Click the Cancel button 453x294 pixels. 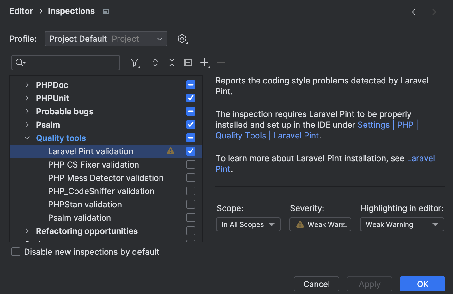click(317, 284)
